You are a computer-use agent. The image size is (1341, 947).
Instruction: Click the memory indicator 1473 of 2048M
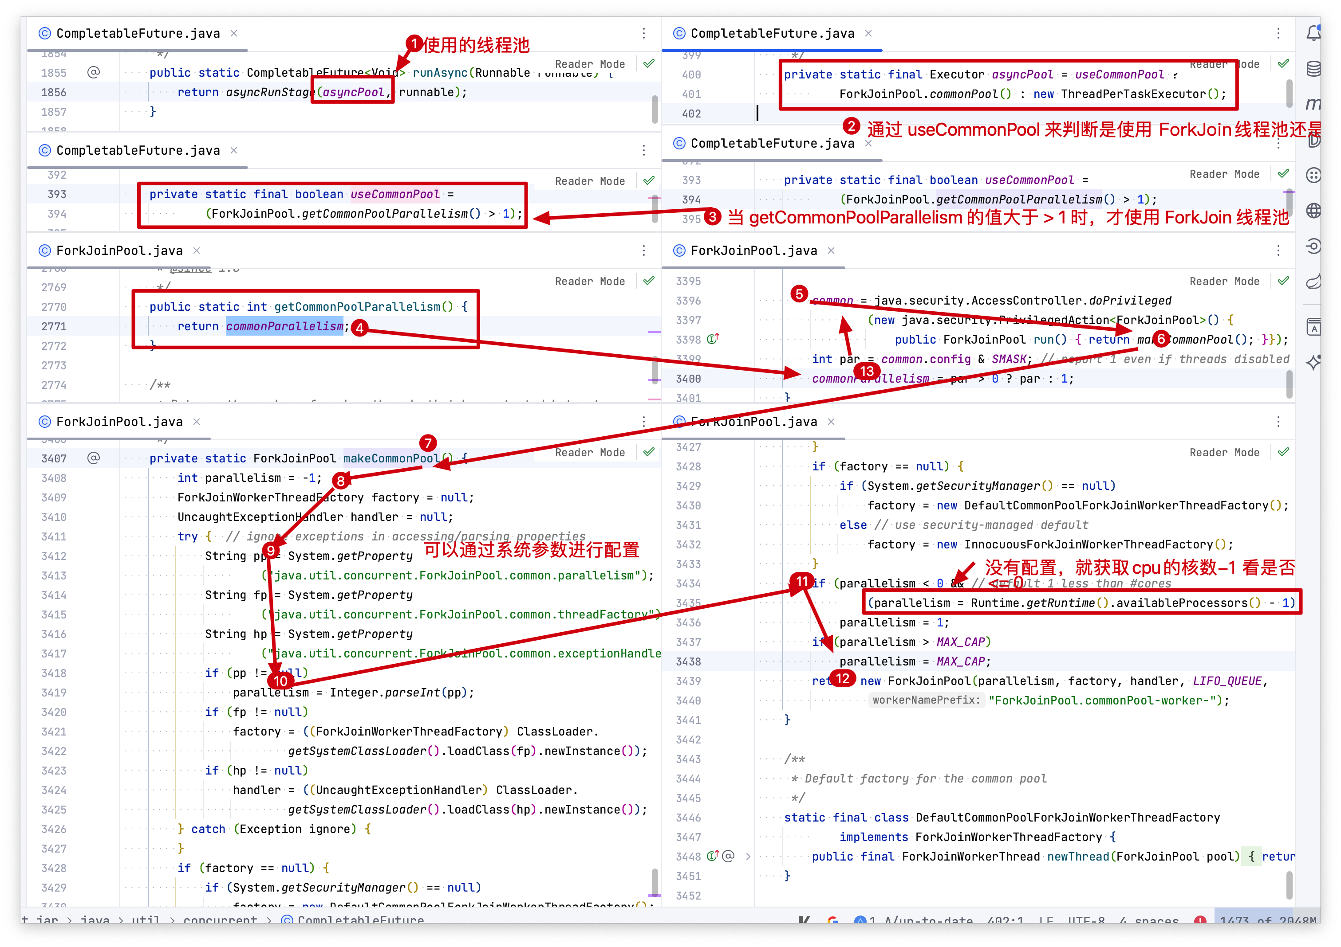coord(1266,920)
